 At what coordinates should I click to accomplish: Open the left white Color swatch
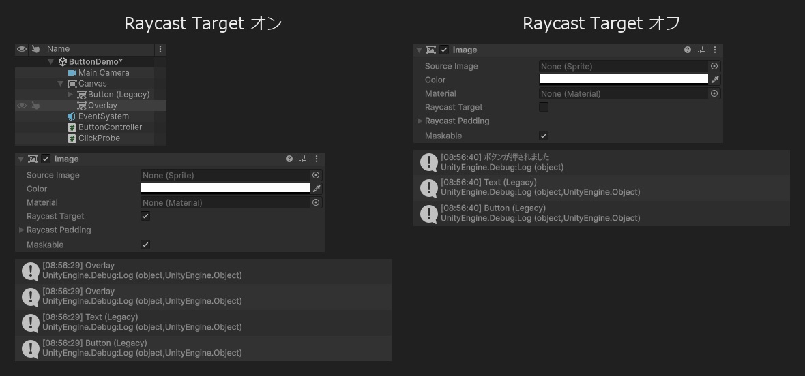[225, 188]
